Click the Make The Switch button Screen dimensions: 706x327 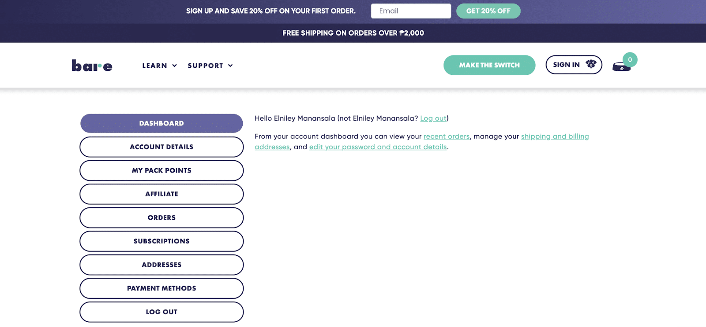tap(489, 65)
